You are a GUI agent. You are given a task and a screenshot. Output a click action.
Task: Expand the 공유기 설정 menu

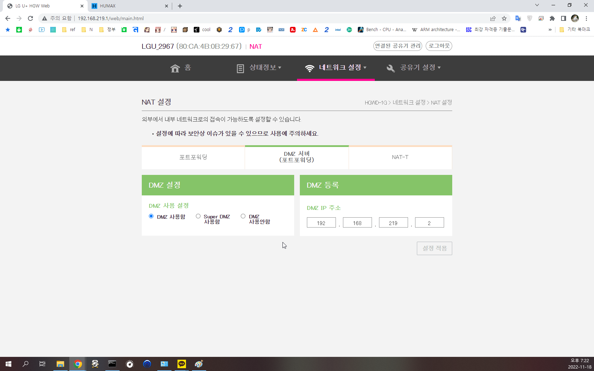(414, 68)
